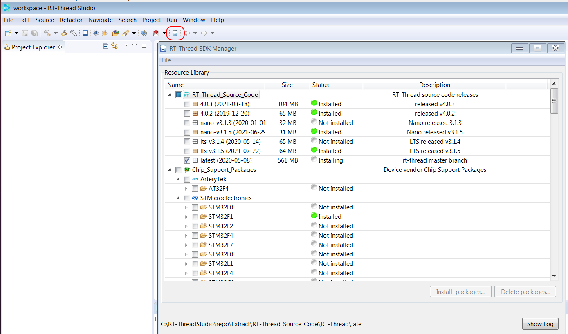This screenshot has height=334, width=568.
Task: Click the Forward navigation arrow icon
Action: (x=204, y=33)
